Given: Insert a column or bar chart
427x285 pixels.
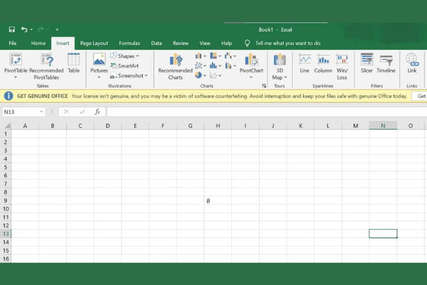Looking at the screenshot, I should 200,56.
